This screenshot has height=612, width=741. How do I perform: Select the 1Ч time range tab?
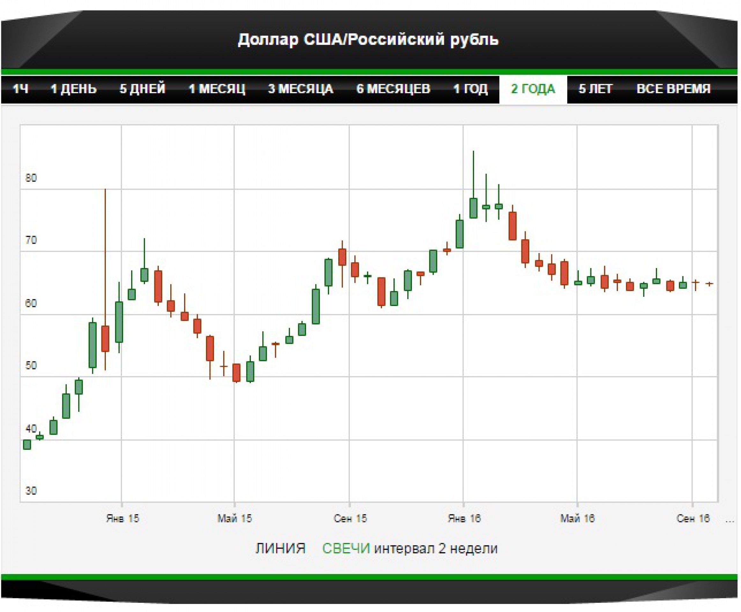click(x=20, y=89)
